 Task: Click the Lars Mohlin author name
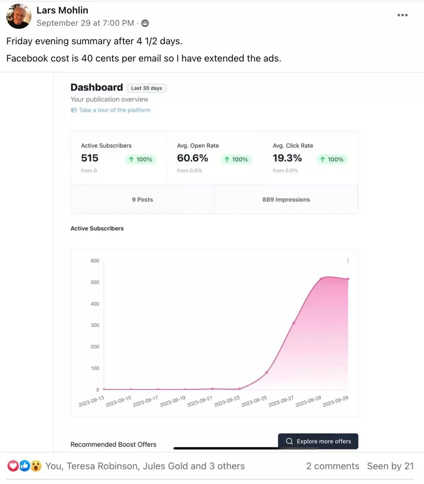pos(62,11)
